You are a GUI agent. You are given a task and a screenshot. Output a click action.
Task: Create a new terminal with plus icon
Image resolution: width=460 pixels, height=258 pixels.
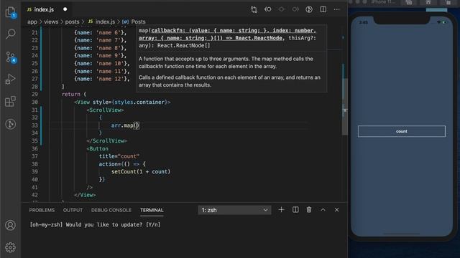[x=281, y=210]
